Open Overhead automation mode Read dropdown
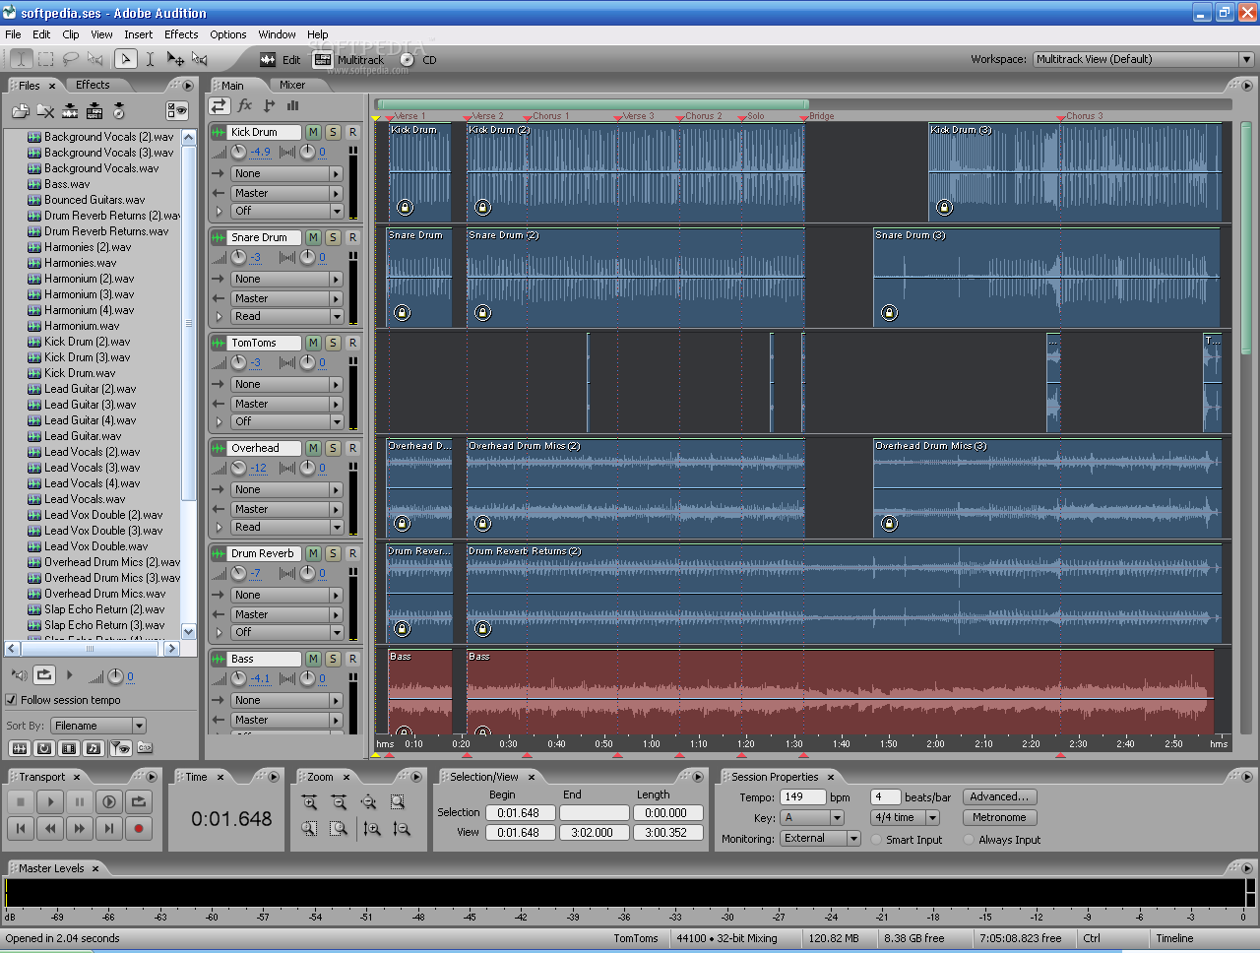The width and height of the screenshot is (1260, 953). (x=286, y=527)
